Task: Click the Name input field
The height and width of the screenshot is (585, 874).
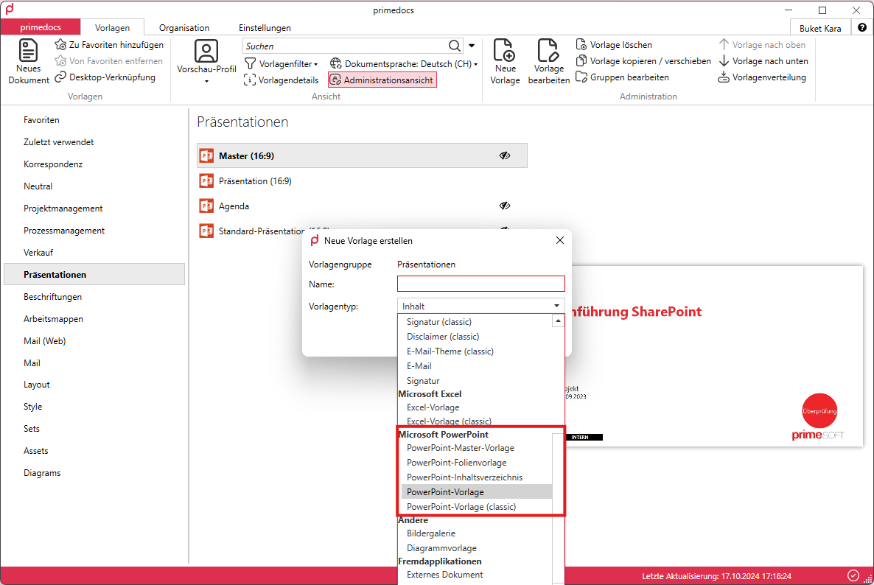Action: click(480, 284)
